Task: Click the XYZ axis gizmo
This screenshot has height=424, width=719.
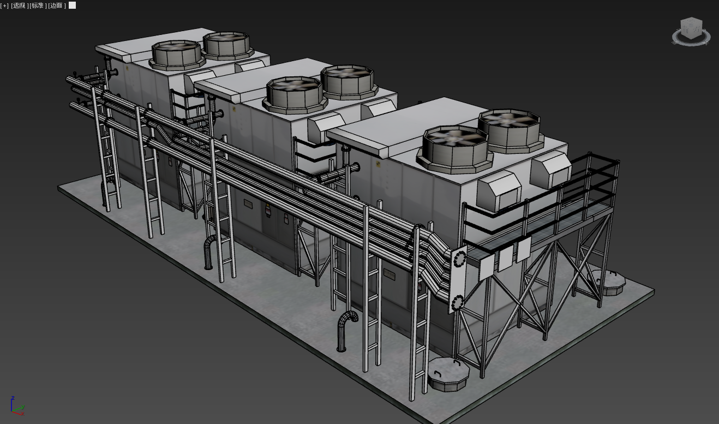Action: pos(16,406)
